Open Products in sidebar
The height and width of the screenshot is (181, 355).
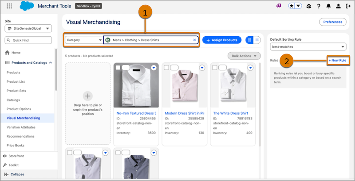click(13, 73)
